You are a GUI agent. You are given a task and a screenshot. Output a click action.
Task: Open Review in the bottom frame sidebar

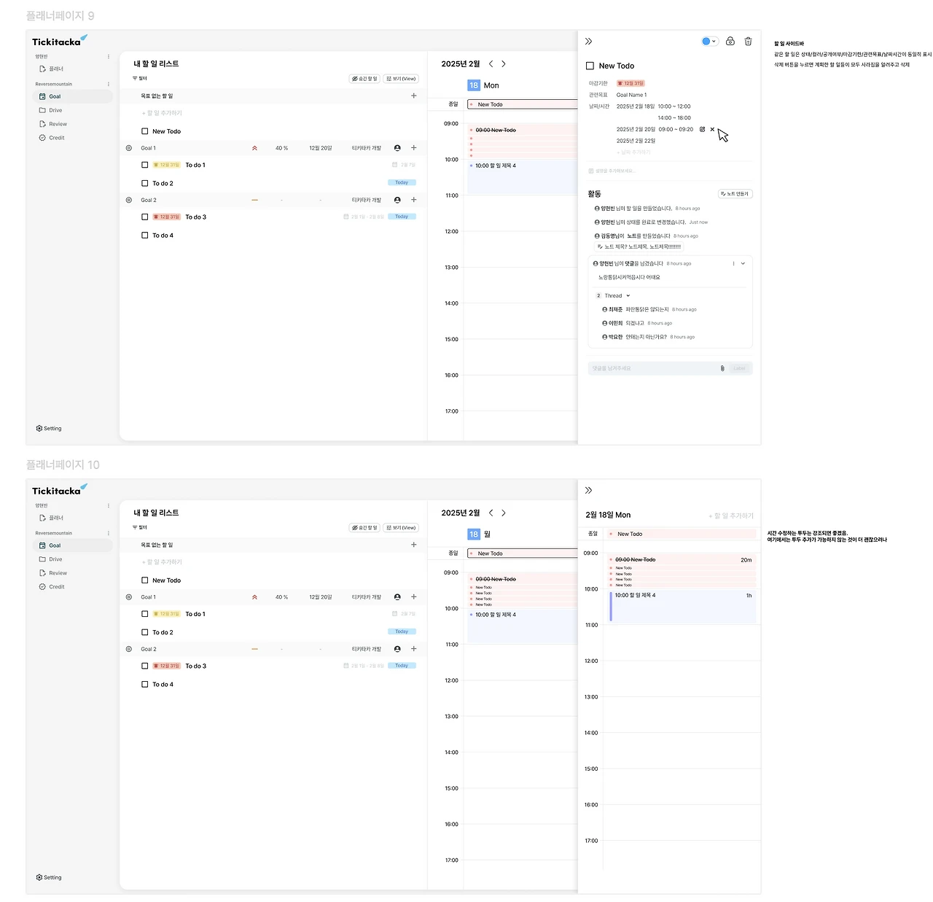point(58,573)
